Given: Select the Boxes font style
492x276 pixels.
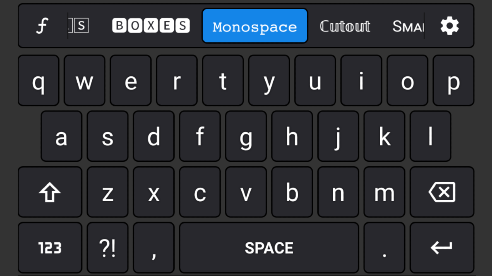Looking at the screenshot, I should pyautogui.click(x=151, y=26).
